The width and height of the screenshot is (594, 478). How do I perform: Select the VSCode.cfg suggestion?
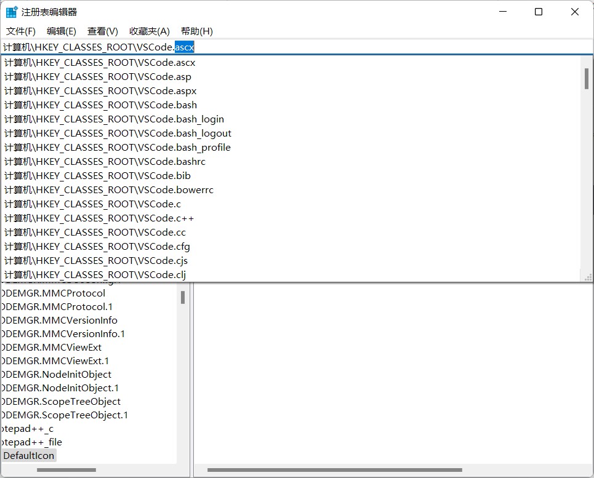coord(98,246)
